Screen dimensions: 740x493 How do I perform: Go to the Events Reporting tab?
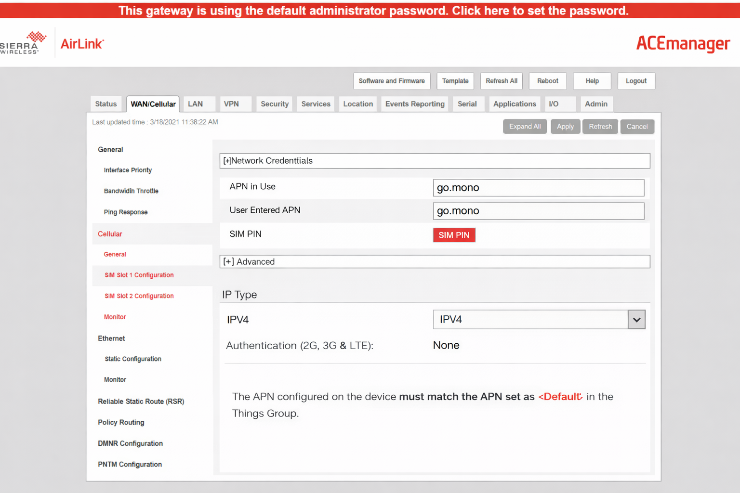click(x=414, y=104)
